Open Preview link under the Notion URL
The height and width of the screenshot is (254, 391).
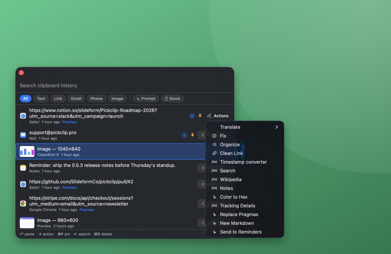[x=69, y=122]
